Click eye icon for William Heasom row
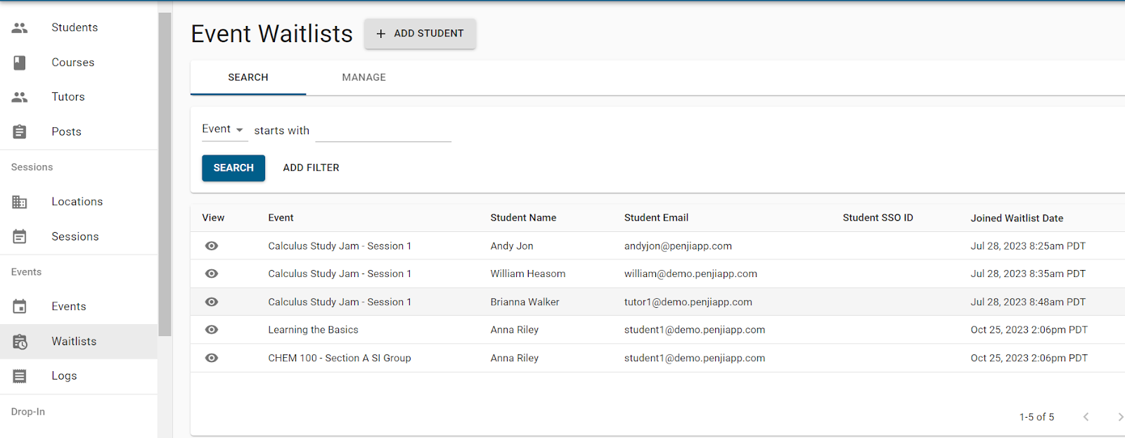 (x=212, y=273)
